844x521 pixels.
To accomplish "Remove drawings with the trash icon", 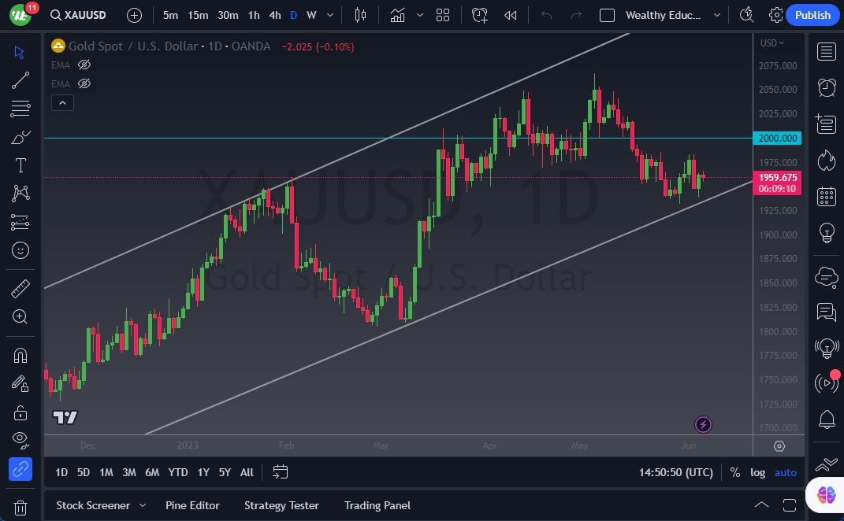I will click(x=20, y=508).
